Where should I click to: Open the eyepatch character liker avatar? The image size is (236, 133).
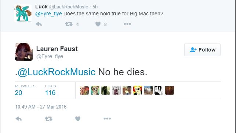138,90
